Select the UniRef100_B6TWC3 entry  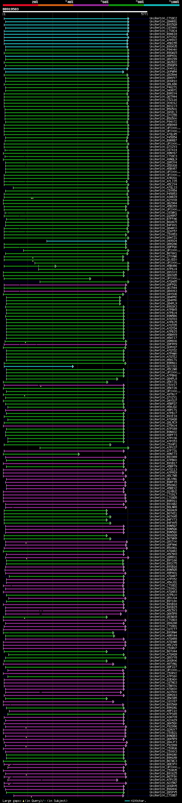163,761
